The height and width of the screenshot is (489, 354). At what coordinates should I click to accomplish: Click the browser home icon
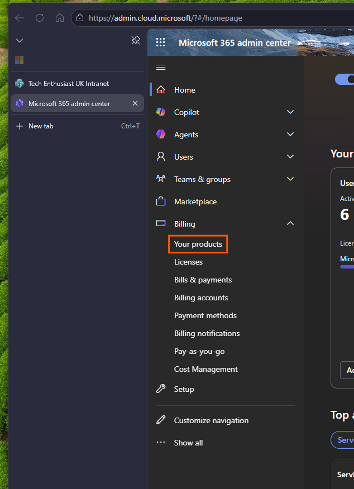pyautogui.click(x=60, y=18)
